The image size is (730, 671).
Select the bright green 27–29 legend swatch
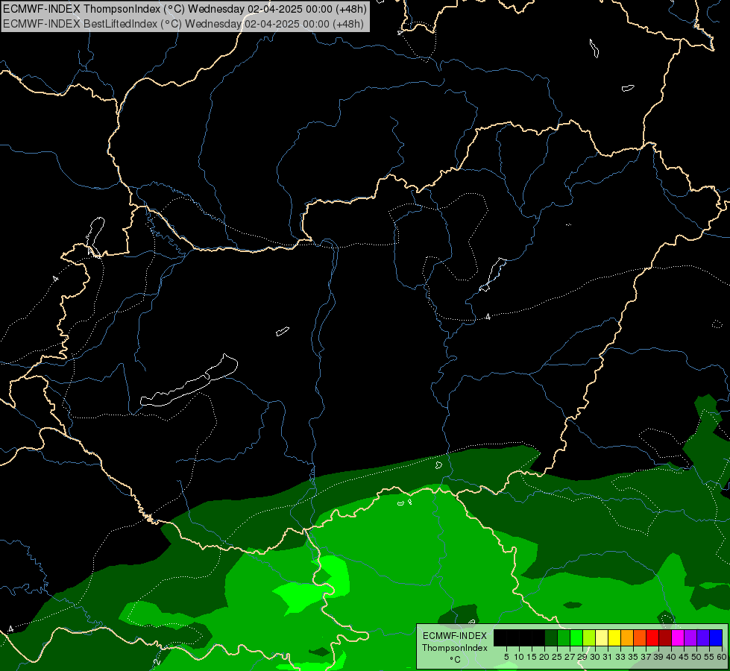coord(576,637)
